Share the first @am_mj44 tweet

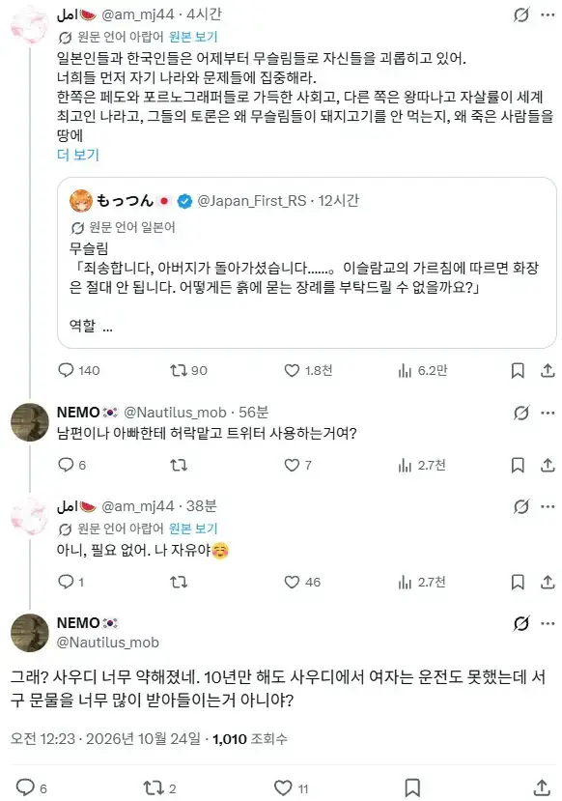point(548,370)
